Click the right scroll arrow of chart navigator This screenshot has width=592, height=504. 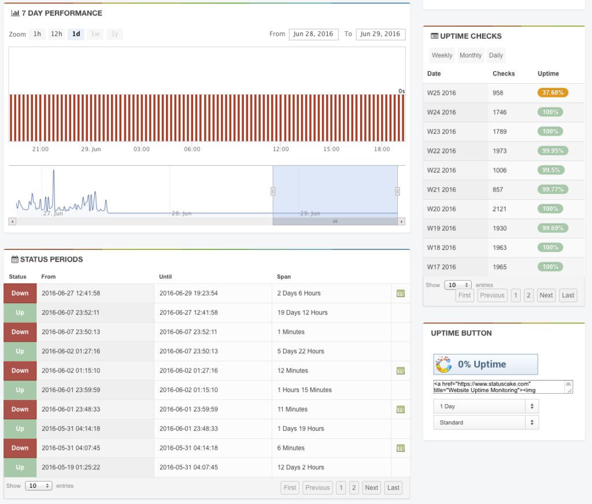(x=401, y=222)
